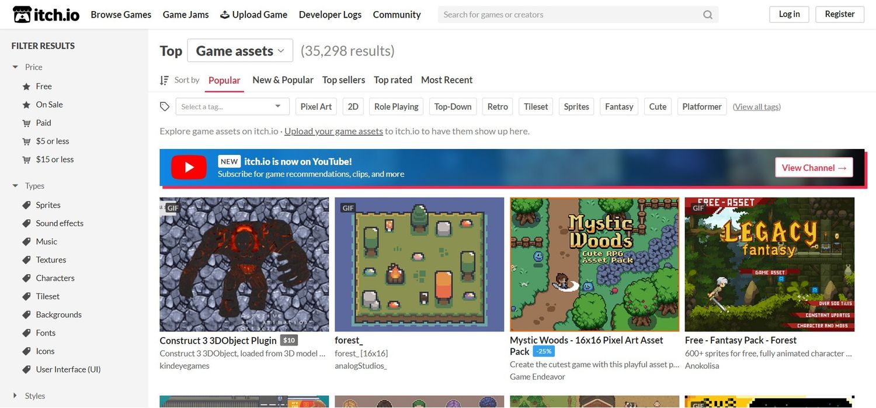Click the tag icon next to Textures

(26, 260)
